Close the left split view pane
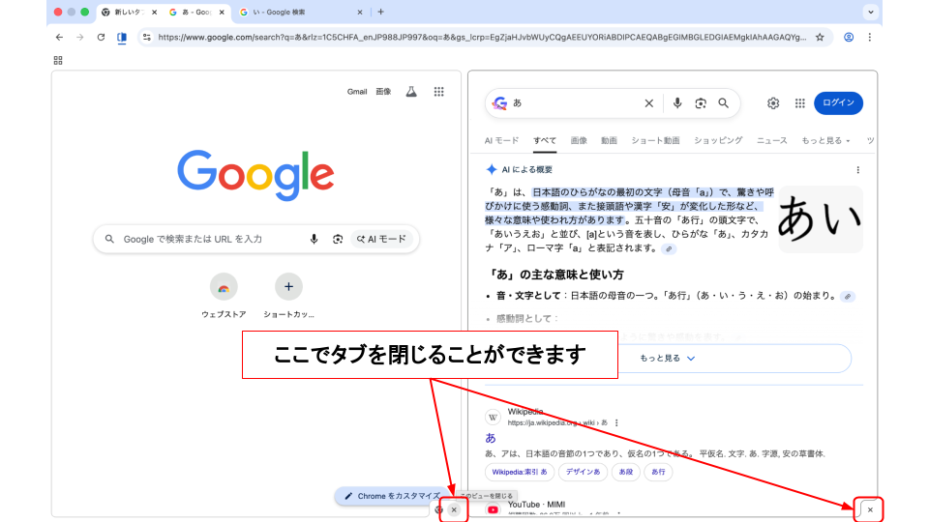 tap(454, 509)
